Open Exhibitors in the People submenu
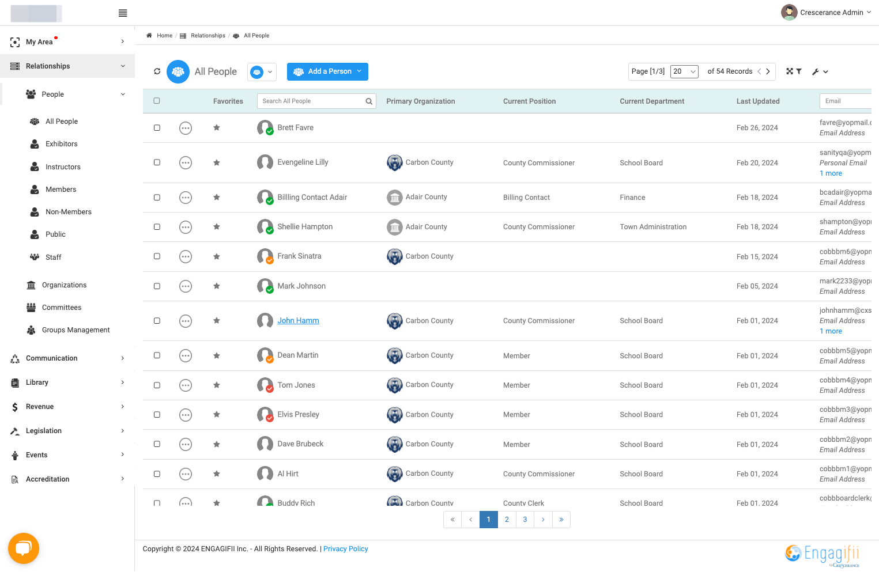Image resolution: width=879 pixels, height=572 pixels. pyautogui.click(x=62, y=144)
